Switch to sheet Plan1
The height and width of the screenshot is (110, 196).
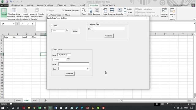coord(18,101)
